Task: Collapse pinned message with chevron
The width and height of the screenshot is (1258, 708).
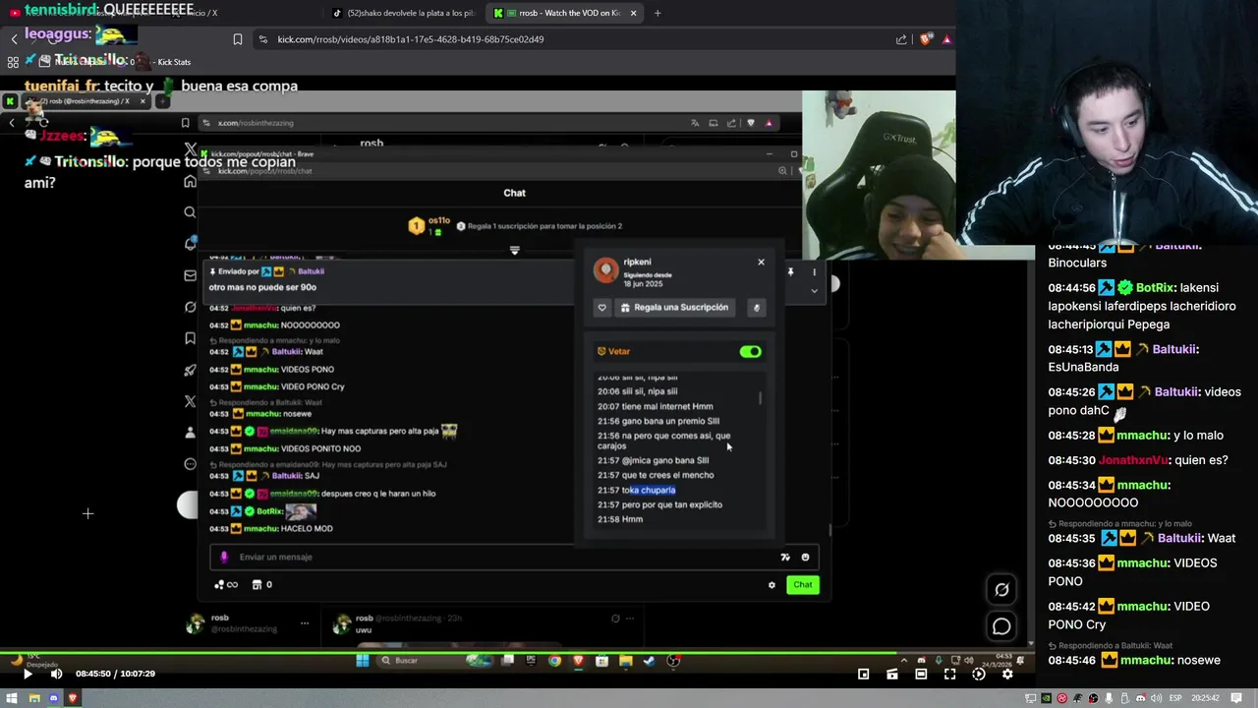Action: (814, 291)
